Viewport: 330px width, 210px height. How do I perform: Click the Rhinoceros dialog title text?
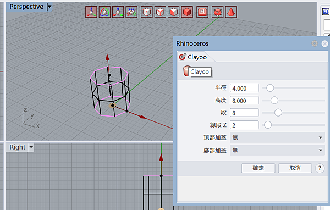point(193,43)
